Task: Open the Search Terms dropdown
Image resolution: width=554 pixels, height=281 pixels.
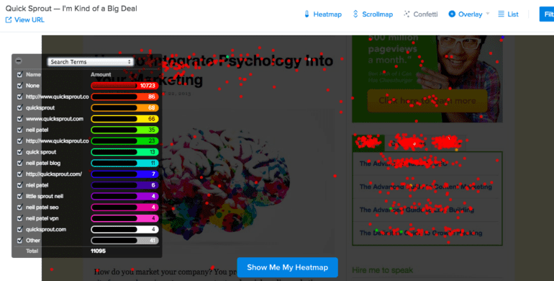Action: (x=91, y=61)
